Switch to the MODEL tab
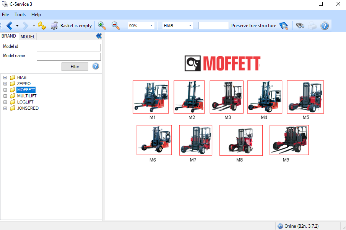 [28, 36]
